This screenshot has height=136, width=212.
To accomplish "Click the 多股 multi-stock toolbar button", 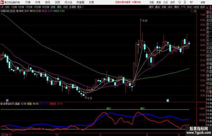I will click(x=164, y=7).
